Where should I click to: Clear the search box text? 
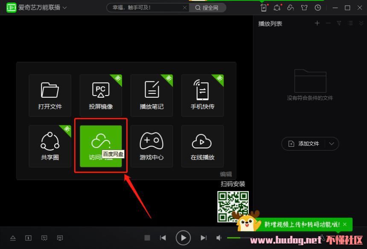coord(185,8)
